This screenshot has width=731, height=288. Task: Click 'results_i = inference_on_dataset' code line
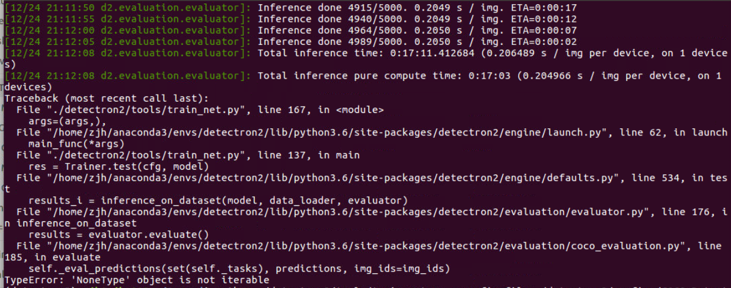[x=218, y=200]
